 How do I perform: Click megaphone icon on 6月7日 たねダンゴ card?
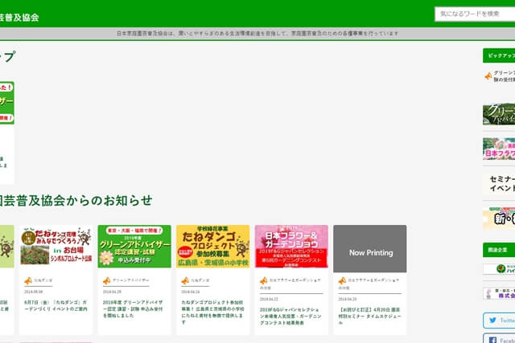pos(28,280)
